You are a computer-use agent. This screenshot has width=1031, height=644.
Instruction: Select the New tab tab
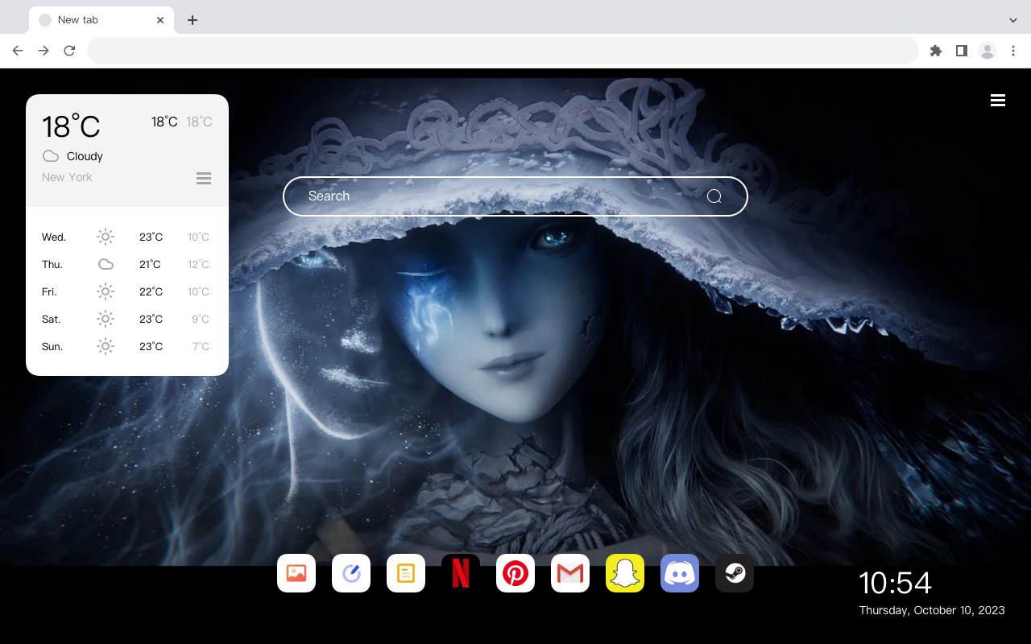tap(101, 20)
